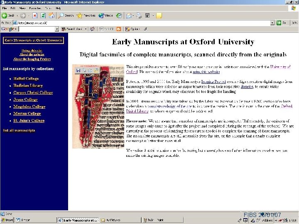
Task: Follow the 'libraries' link in body text
Action: [x=247, y=87]
